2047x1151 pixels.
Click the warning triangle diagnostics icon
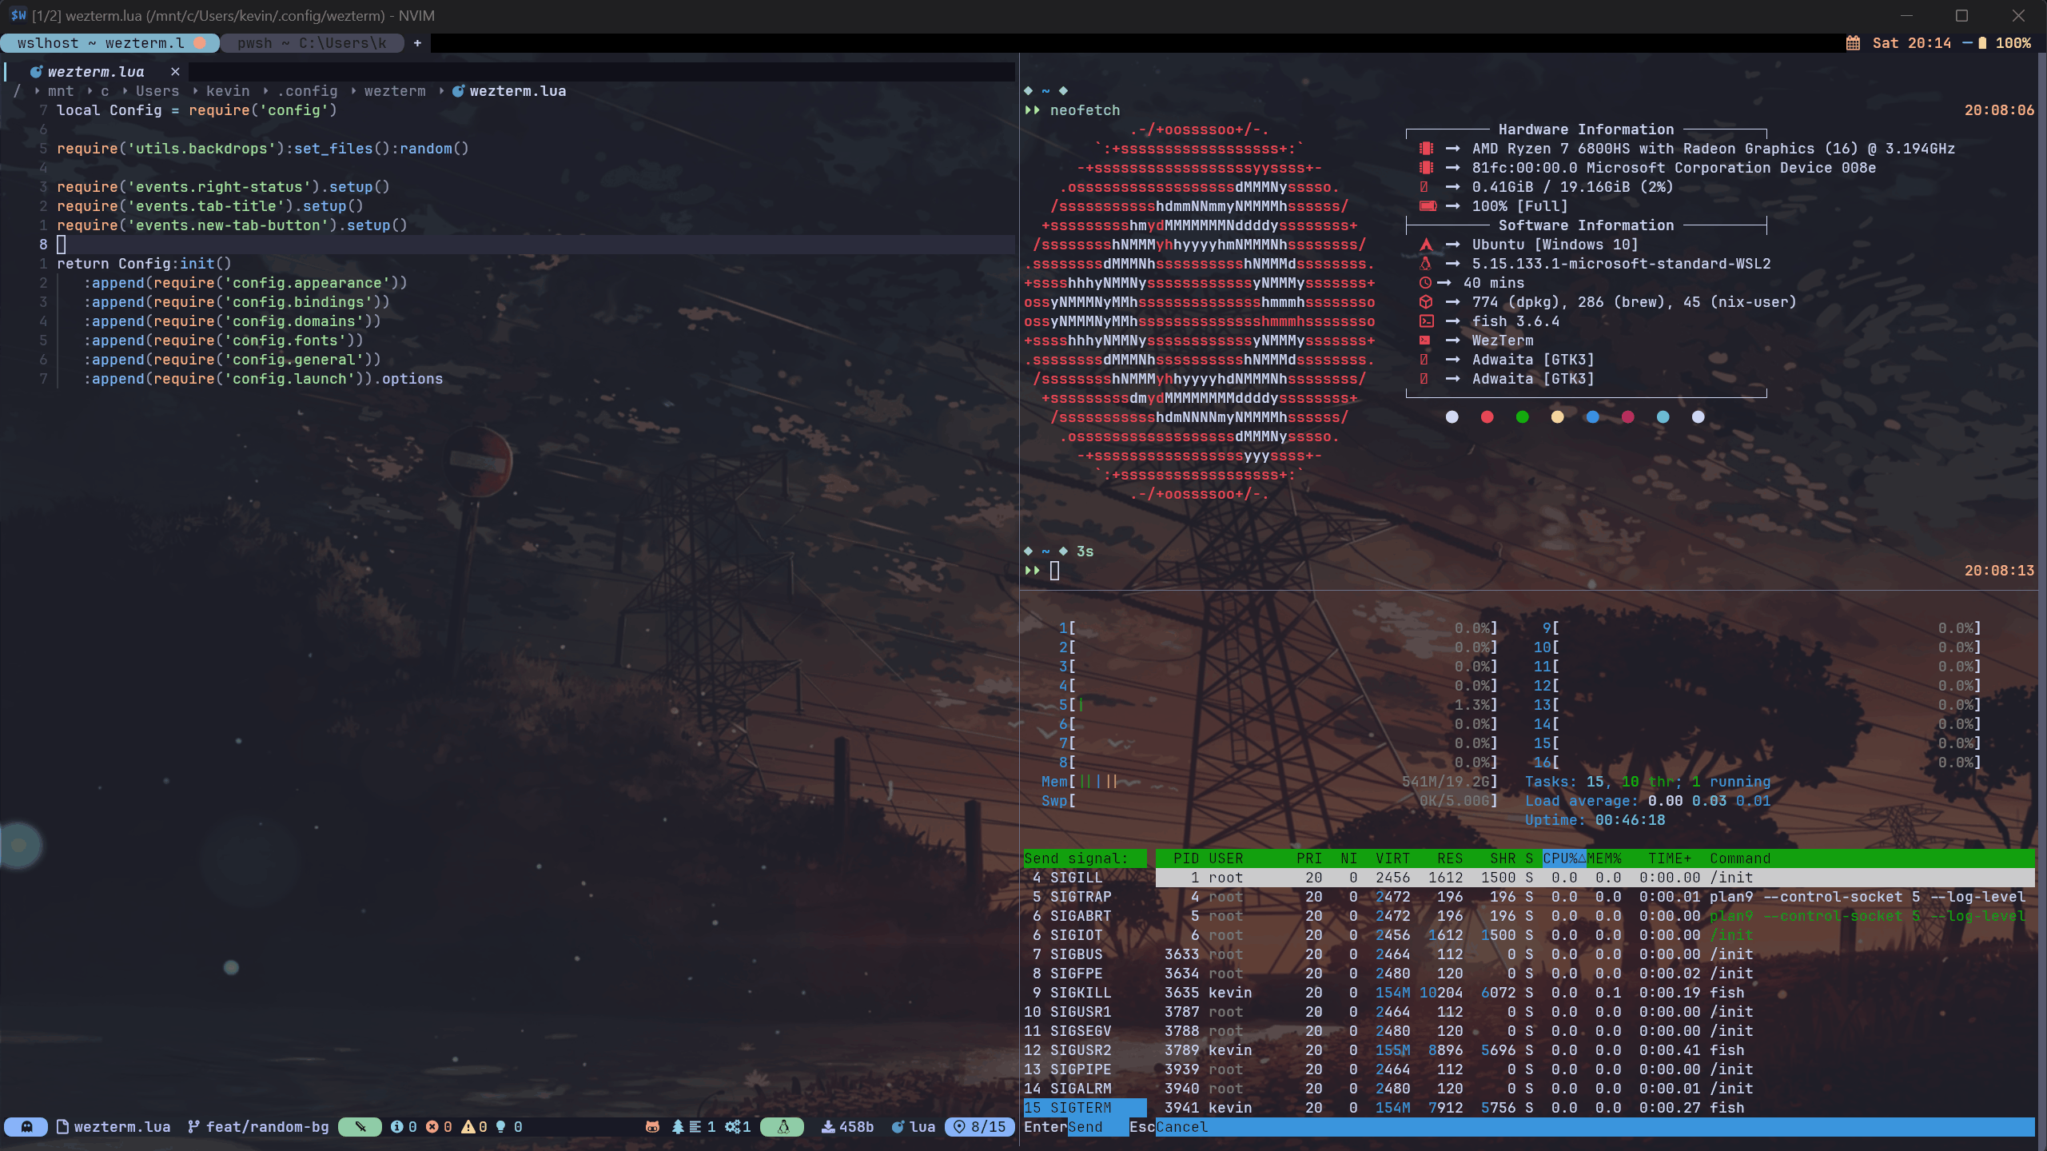pos(468,1127)
